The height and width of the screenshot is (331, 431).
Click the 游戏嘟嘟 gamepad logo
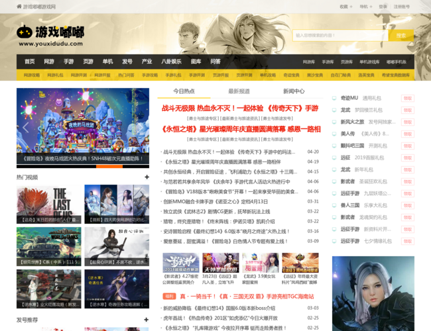25,31
